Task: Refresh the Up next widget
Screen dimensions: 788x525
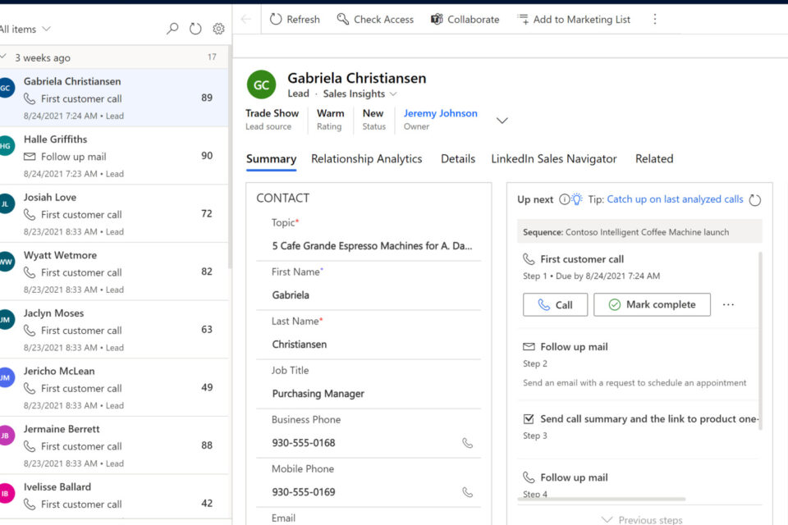Action: tap(755, 199)
